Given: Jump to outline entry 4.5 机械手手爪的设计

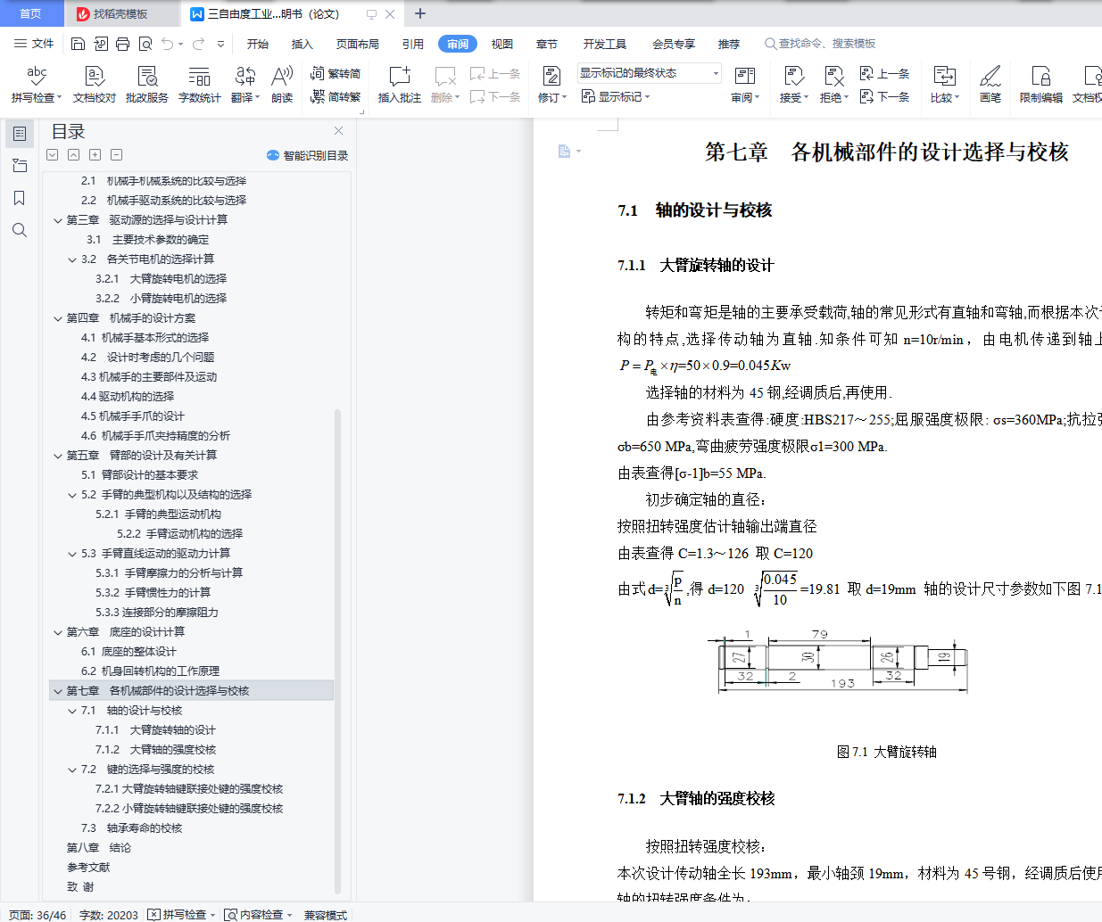Looking at the screenshot, I should [133, 416].
